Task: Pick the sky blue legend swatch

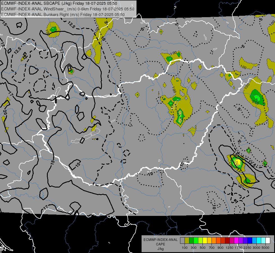Action: point(254,241)
